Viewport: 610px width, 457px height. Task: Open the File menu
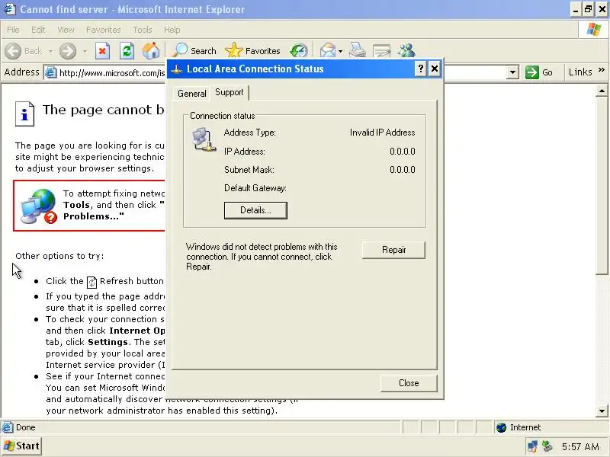tap(13, 30)
